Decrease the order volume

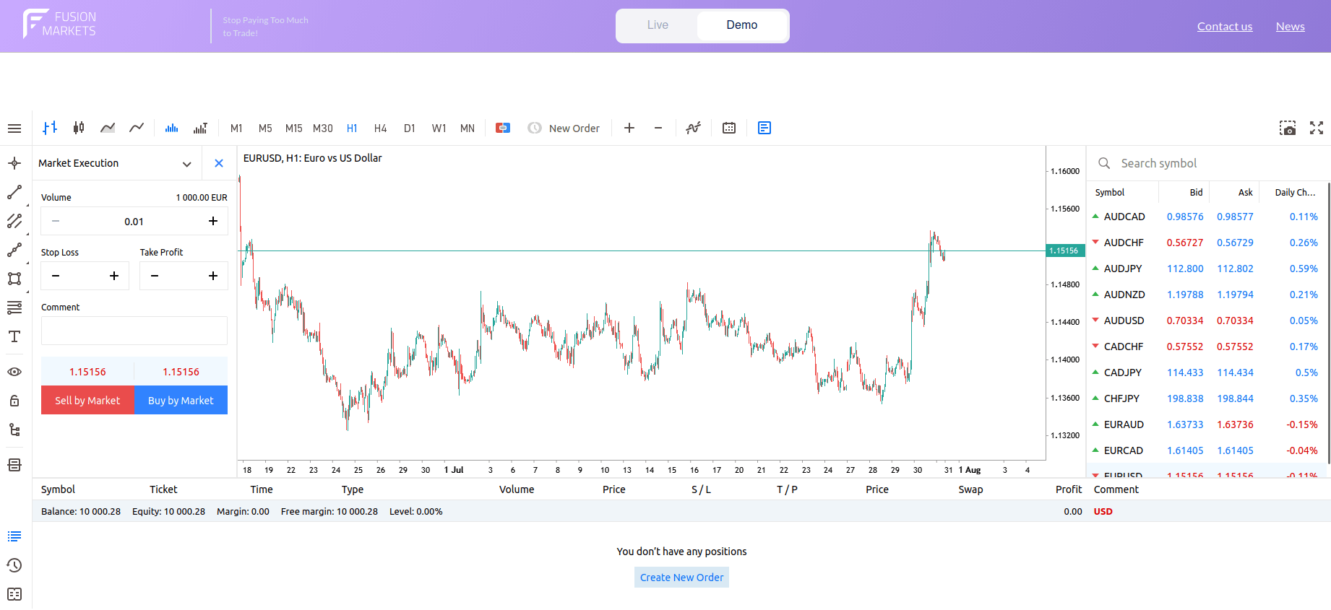click(x=56, y=221)
